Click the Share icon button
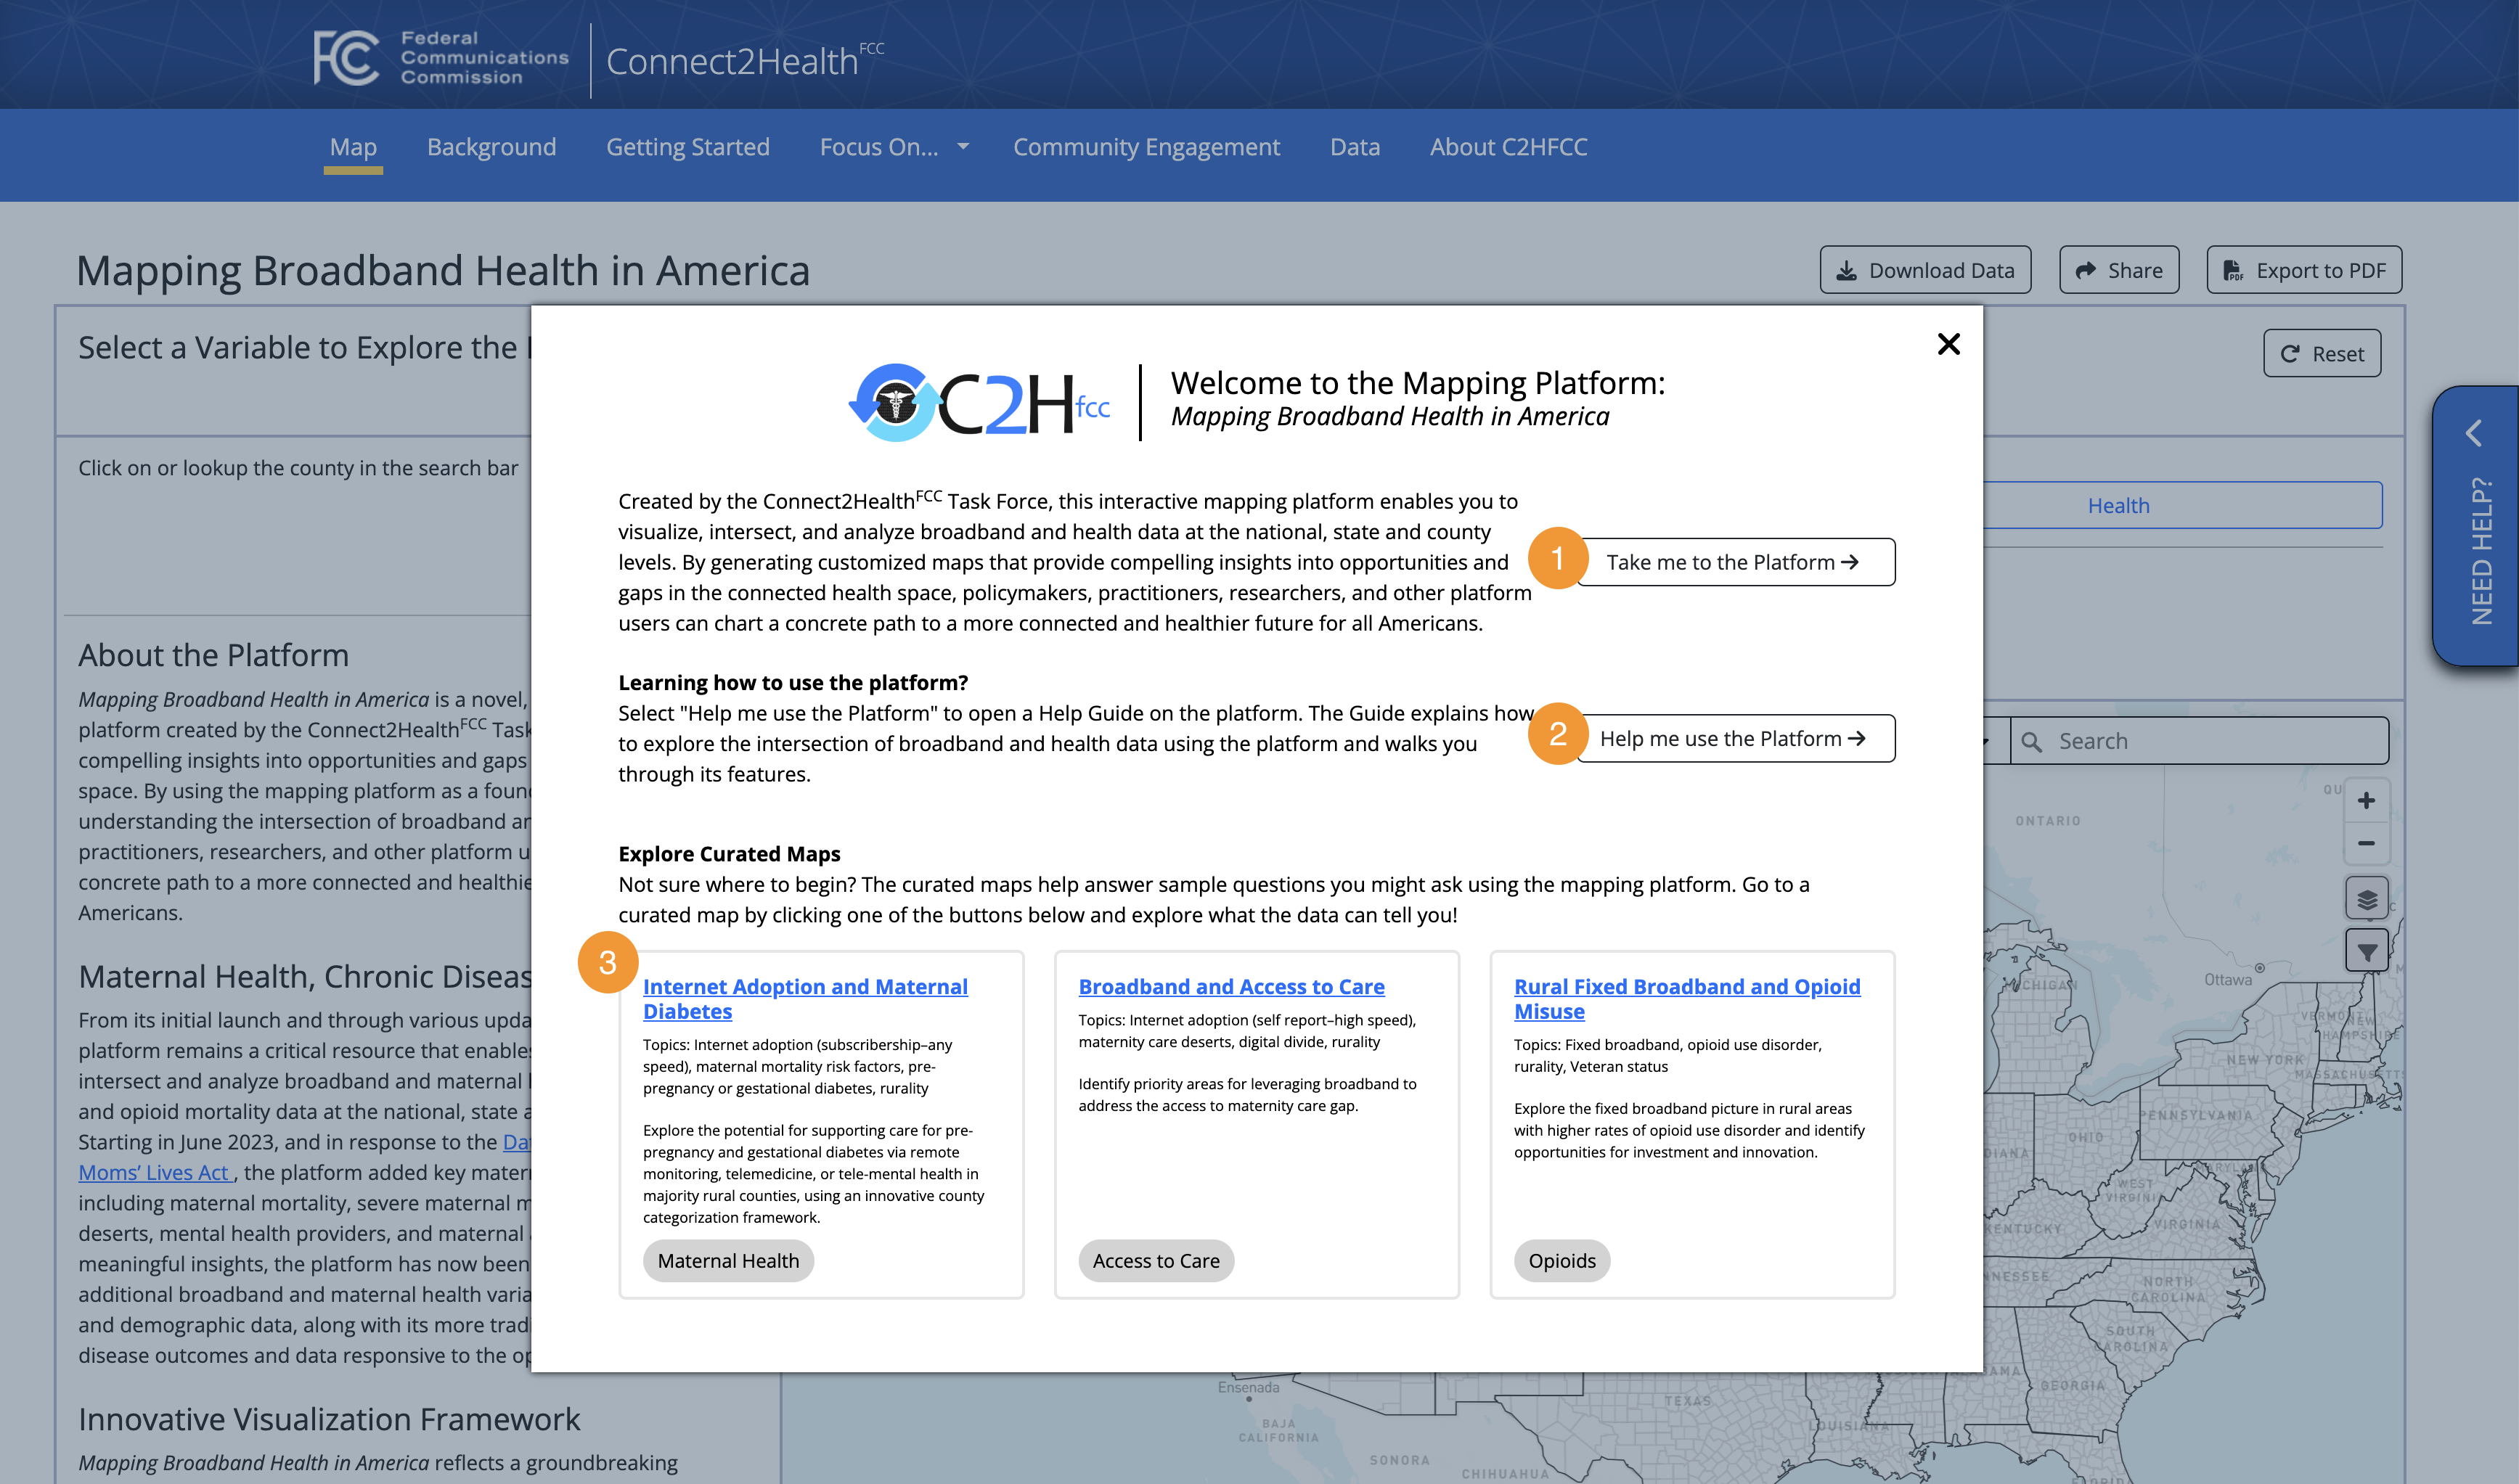Image resolution: width=2519 pixels, height=1484 pixels. click(x=2118, y=268)
